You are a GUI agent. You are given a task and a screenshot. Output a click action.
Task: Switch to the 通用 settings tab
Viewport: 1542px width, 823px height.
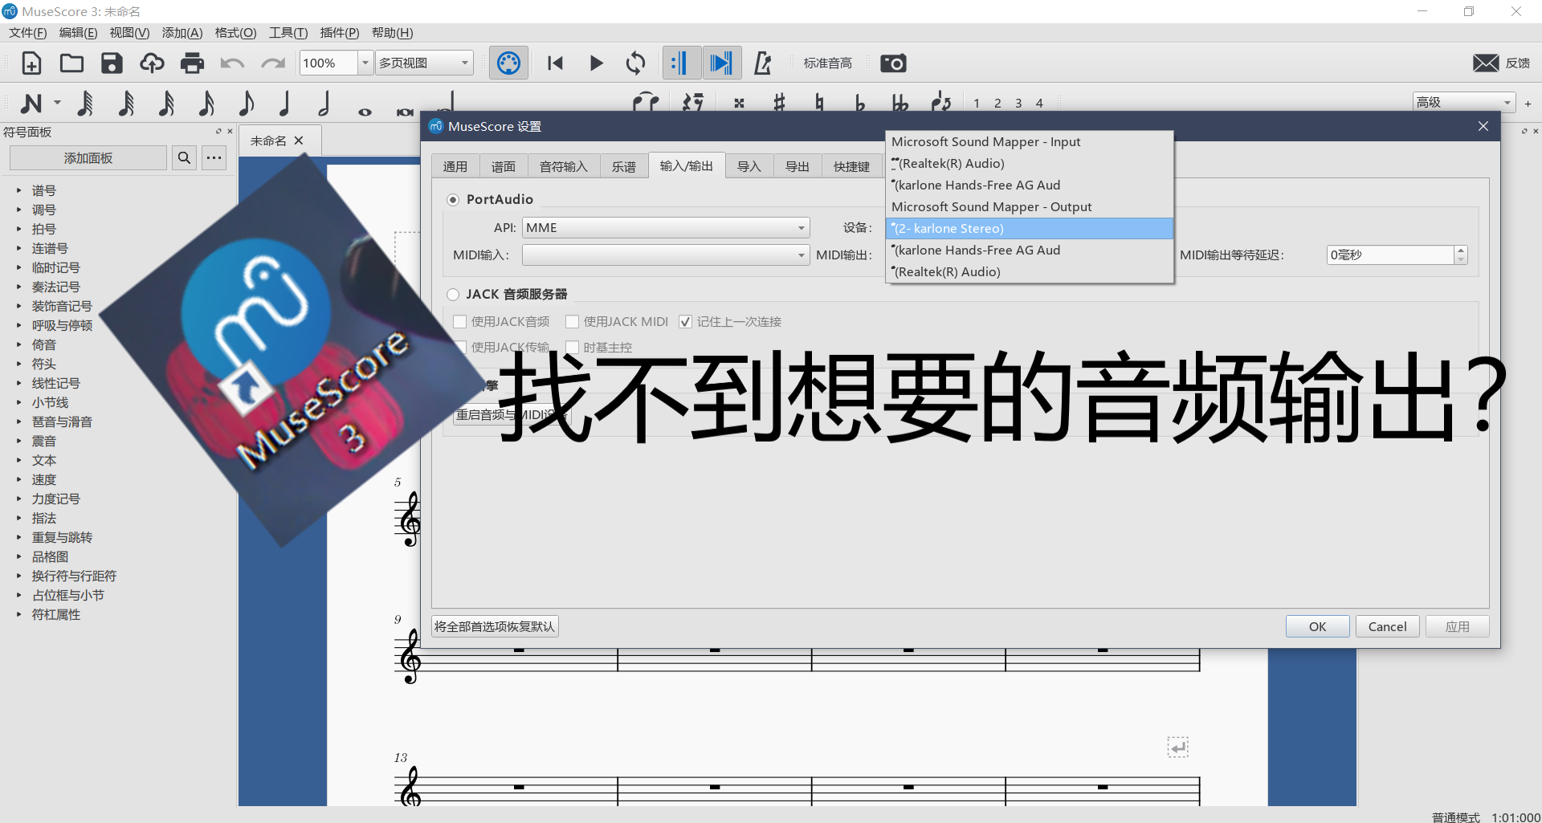pos(455,166)
